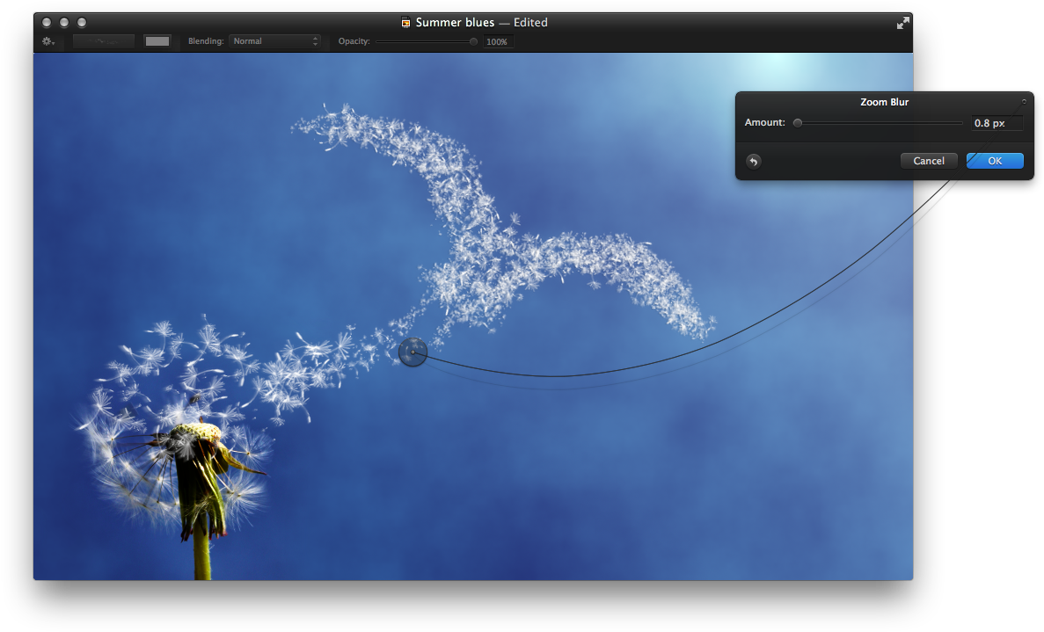Minimize the Summer blues window

[64, 22]
